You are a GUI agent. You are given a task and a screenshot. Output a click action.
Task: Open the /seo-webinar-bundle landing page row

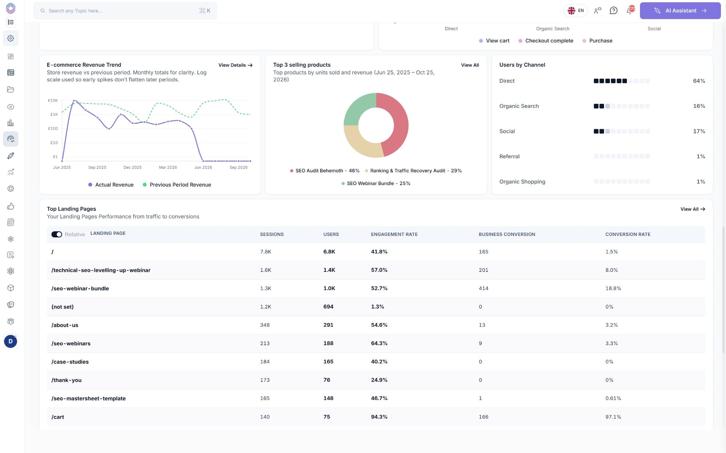376,289
